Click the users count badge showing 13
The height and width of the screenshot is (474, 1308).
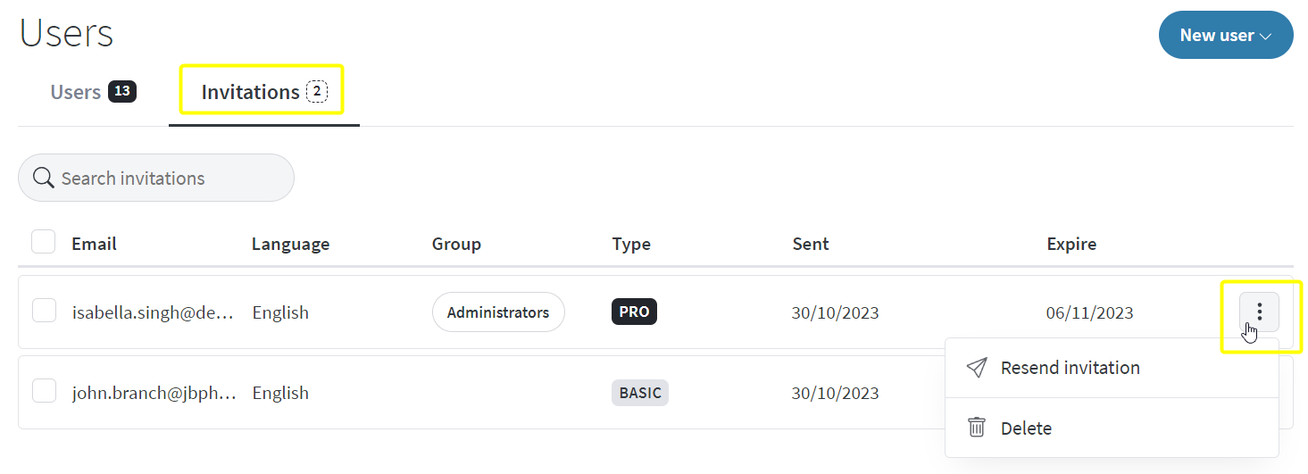coord(122,91)
